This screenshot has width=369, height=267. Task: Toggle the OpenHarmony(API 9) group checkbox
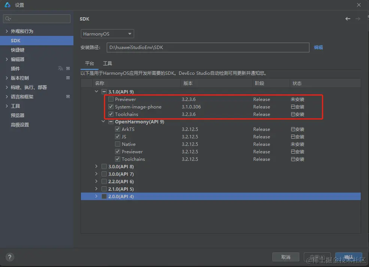111,122
